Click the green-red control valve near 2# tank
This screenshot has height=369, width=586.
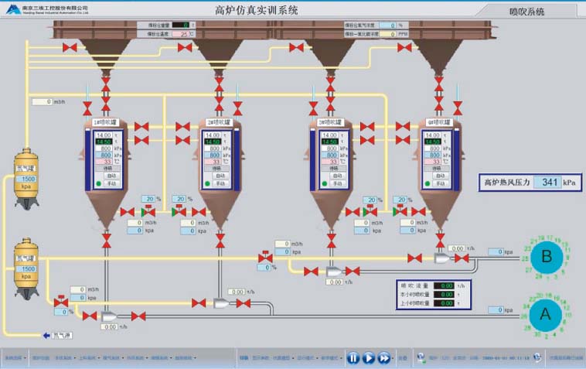[179, 211]
